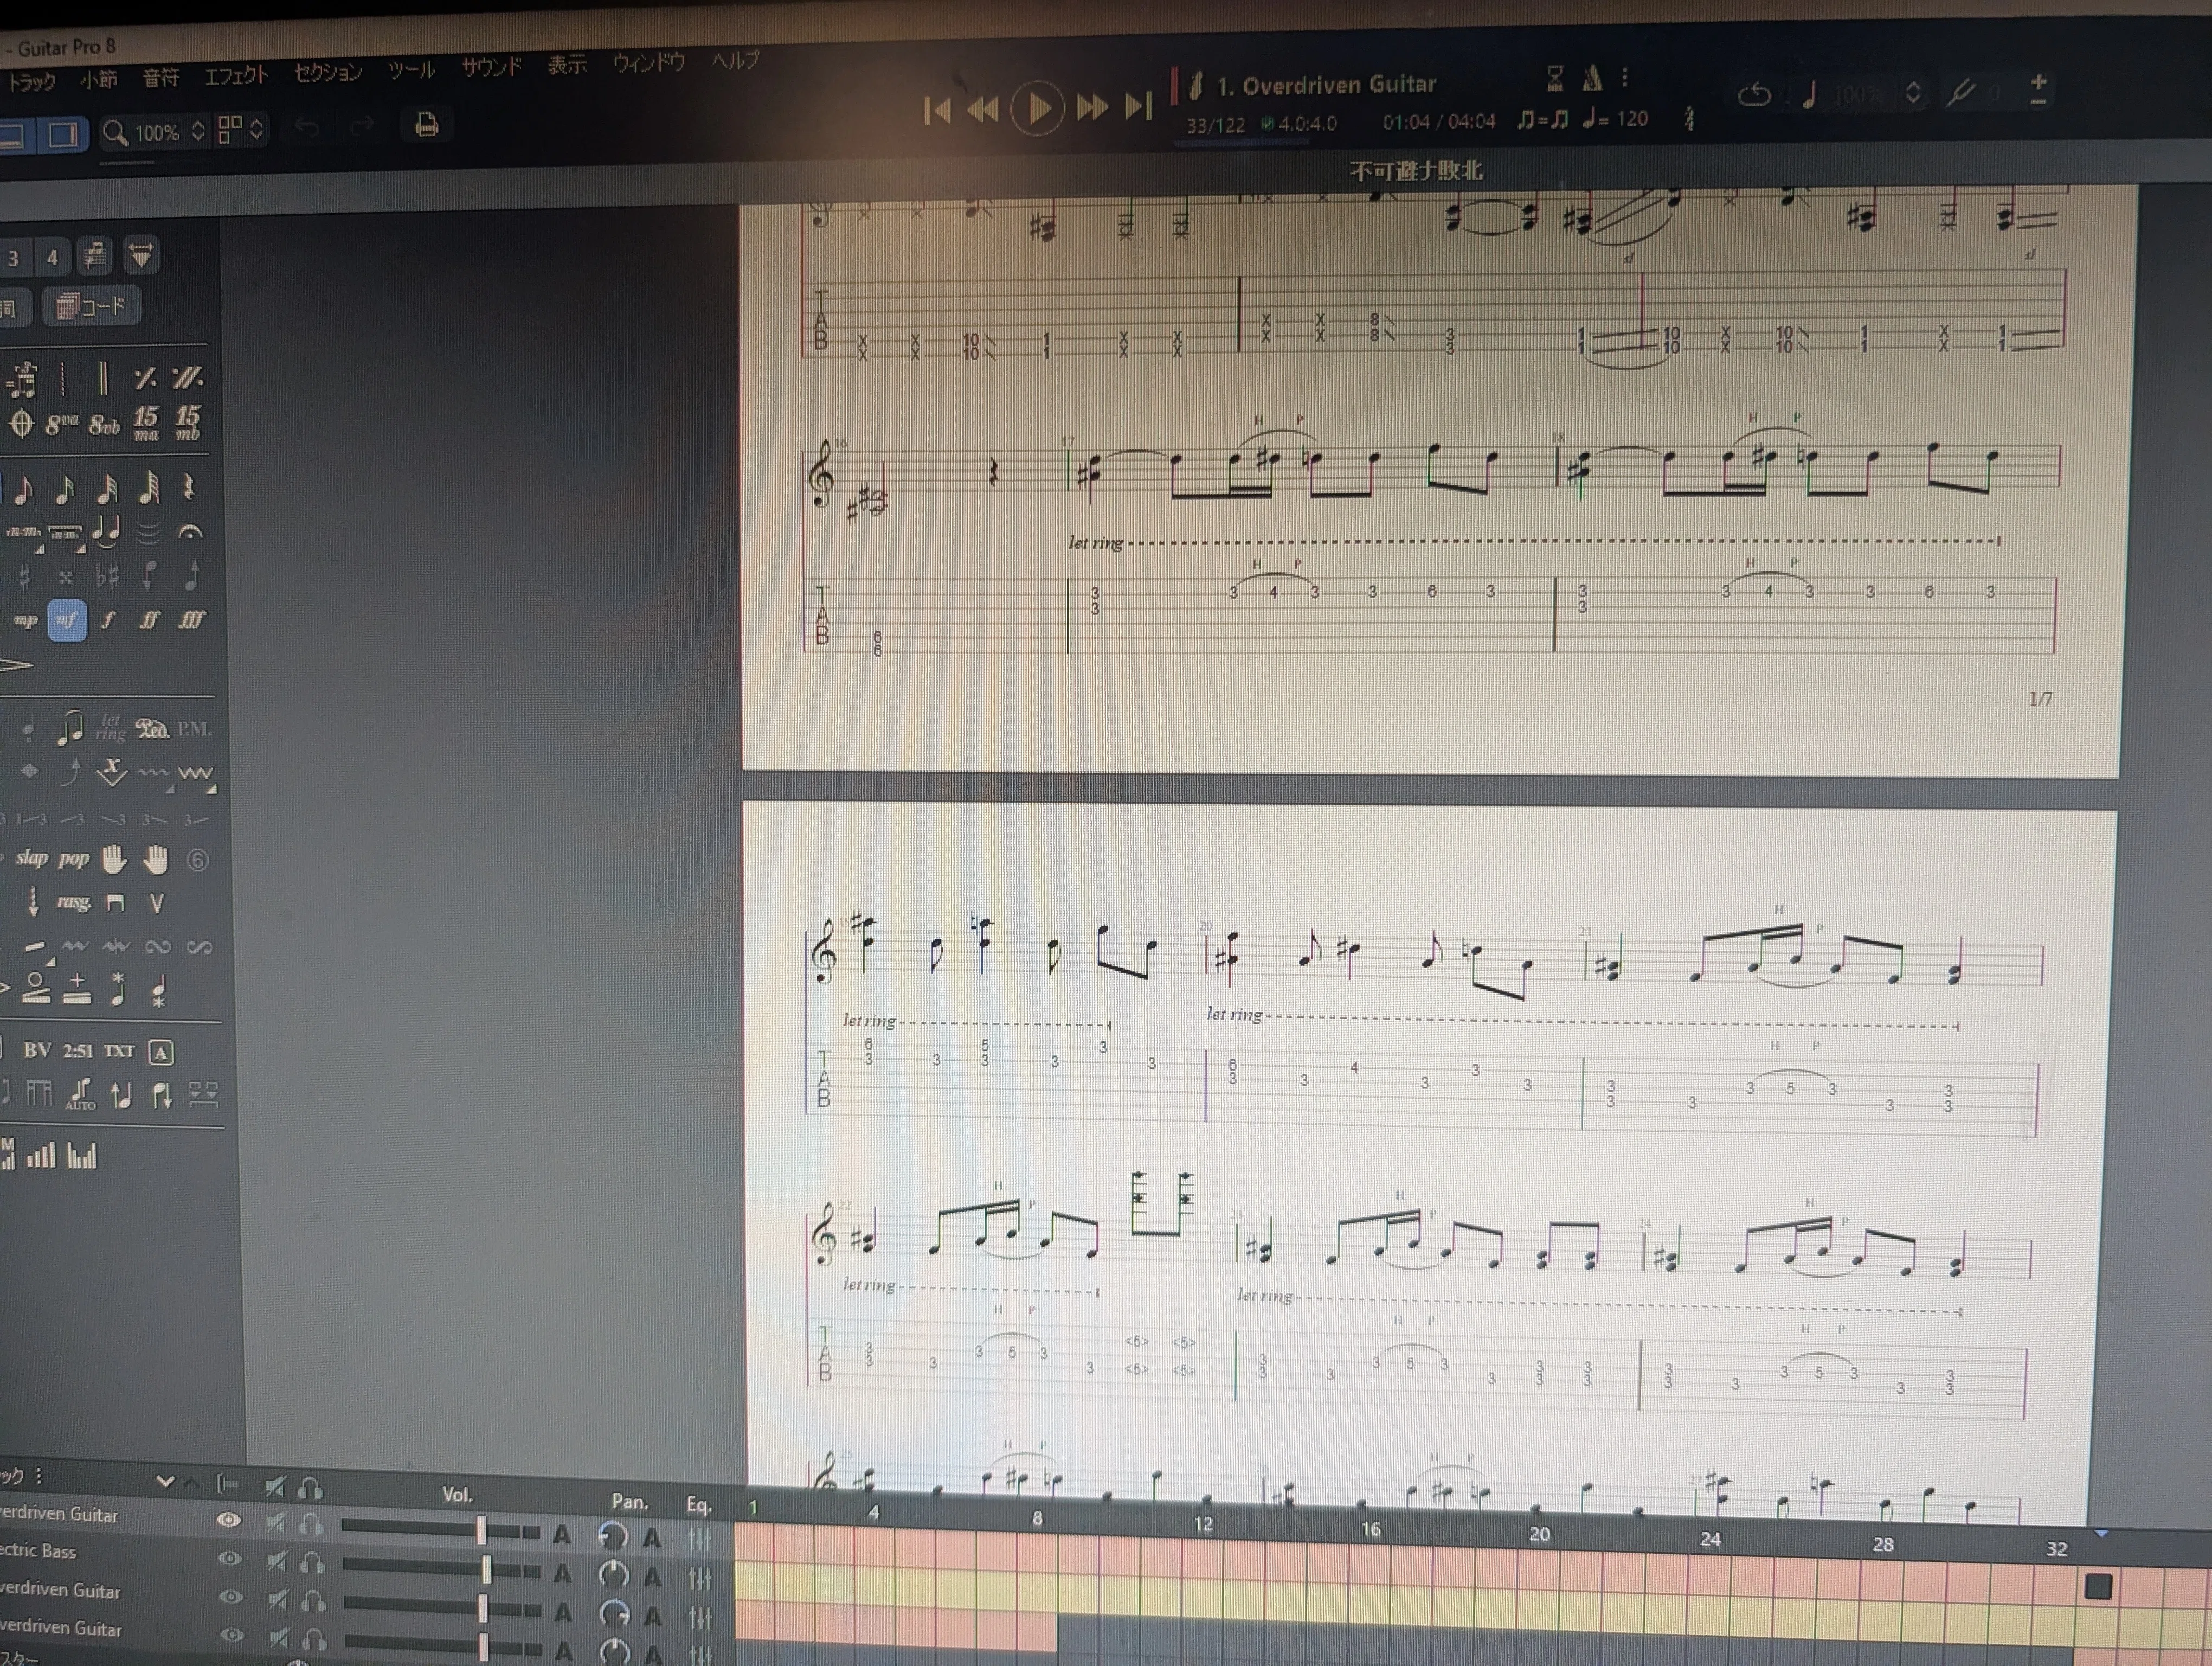The image size is (2212, 1666).
Task: Click the multi-voice edit icon next to voice 4
Action: point(95,256)
